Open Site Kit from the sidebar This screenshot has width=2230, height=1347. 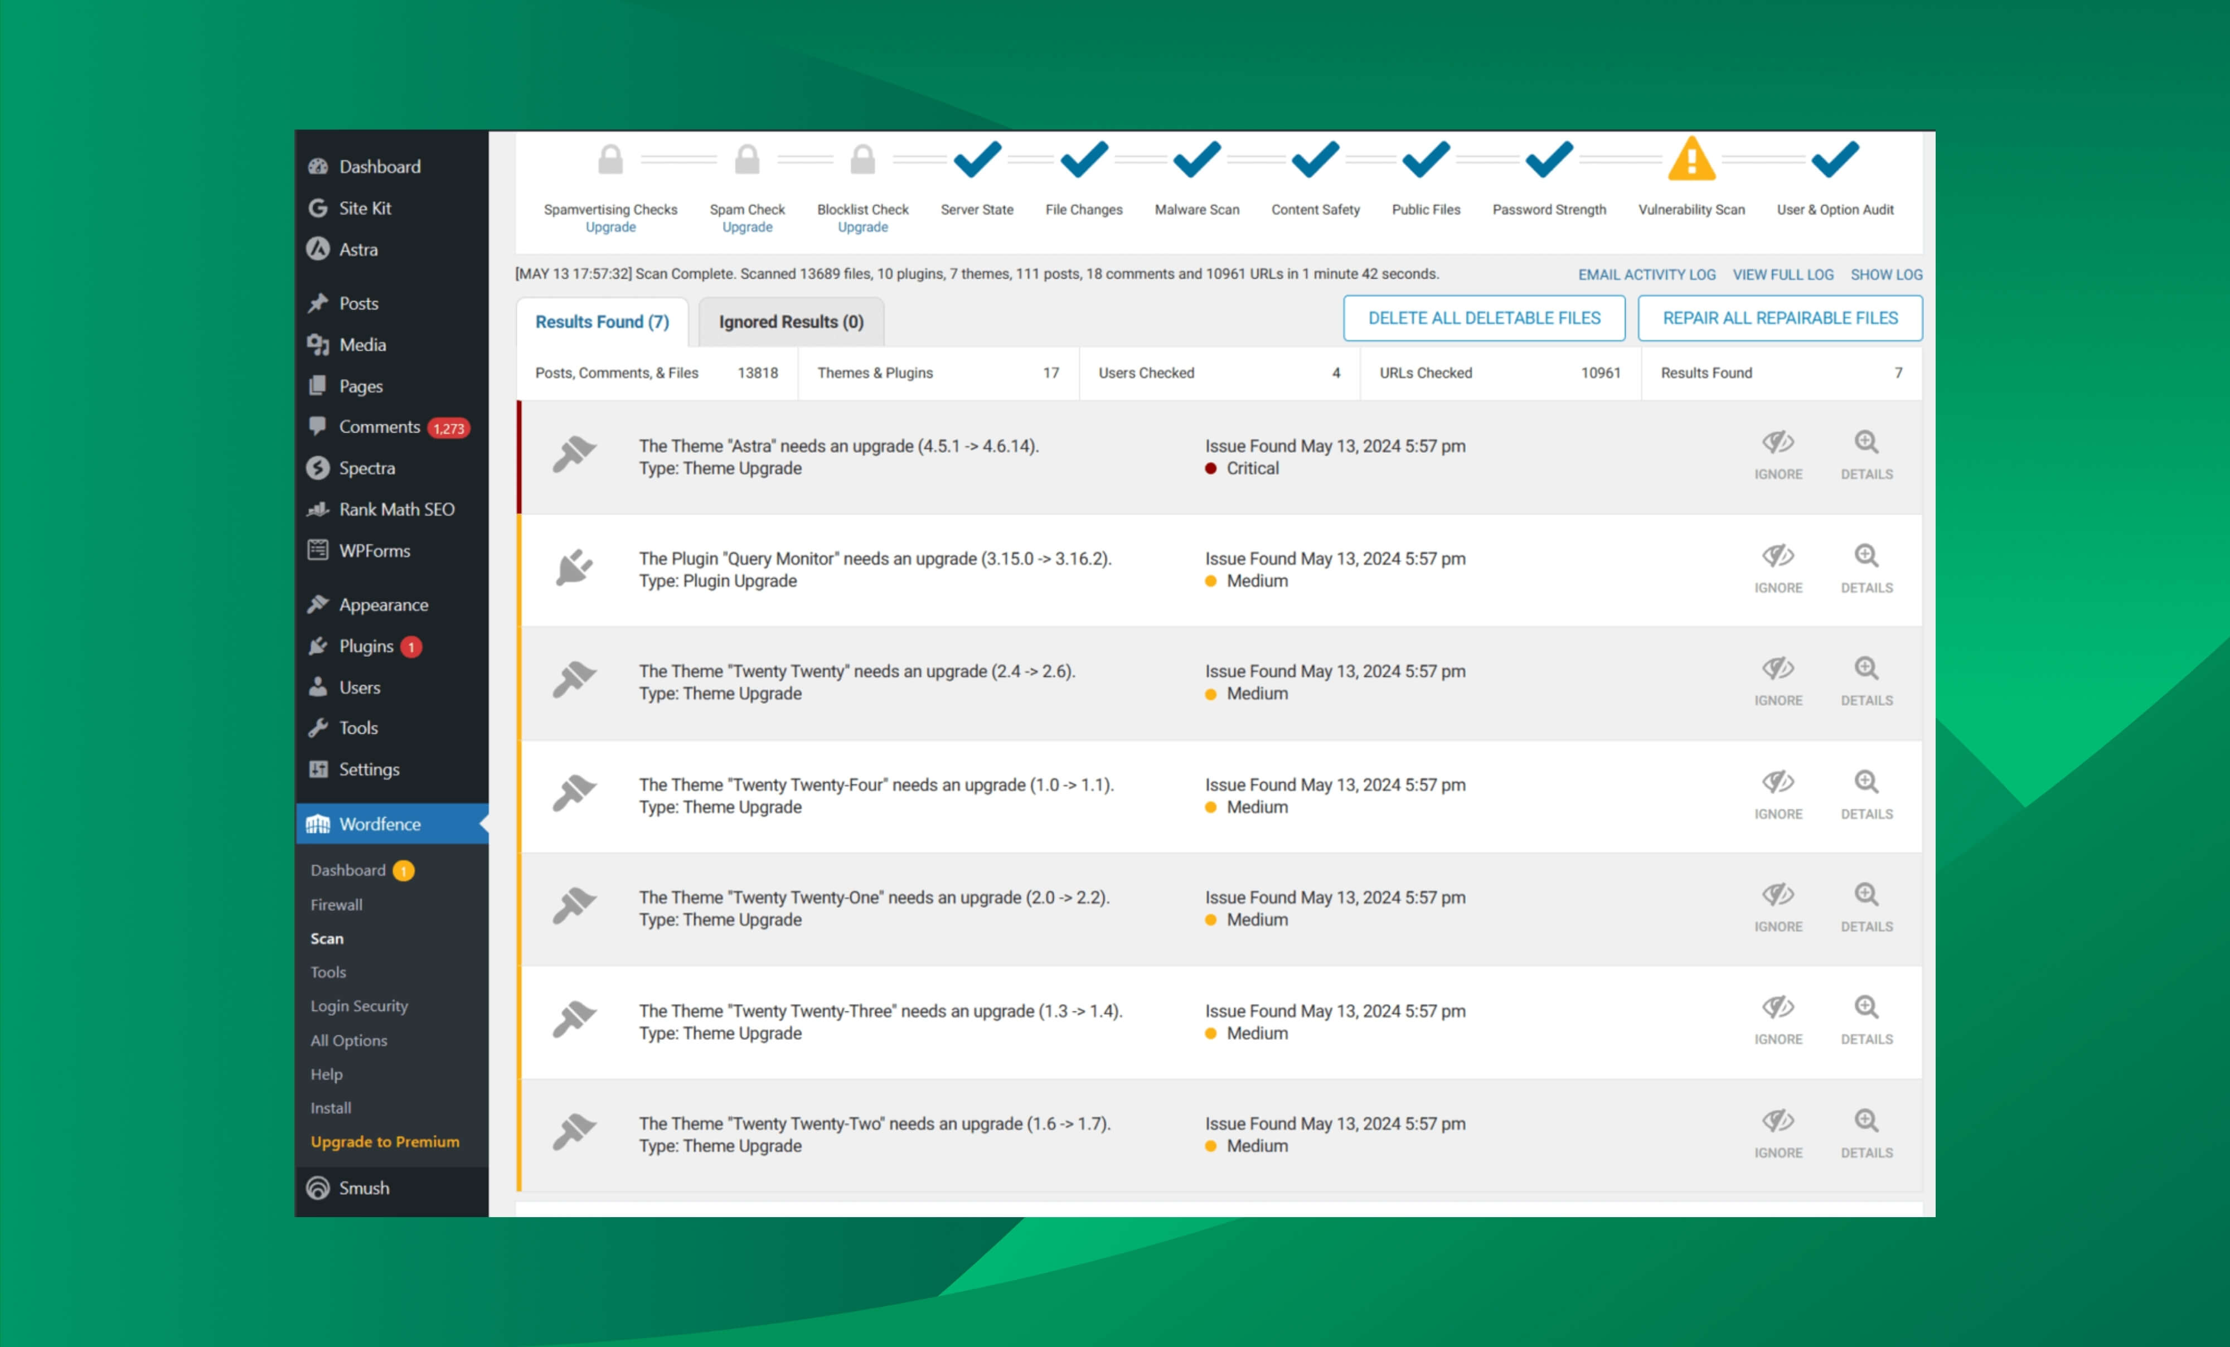[365, 208]
